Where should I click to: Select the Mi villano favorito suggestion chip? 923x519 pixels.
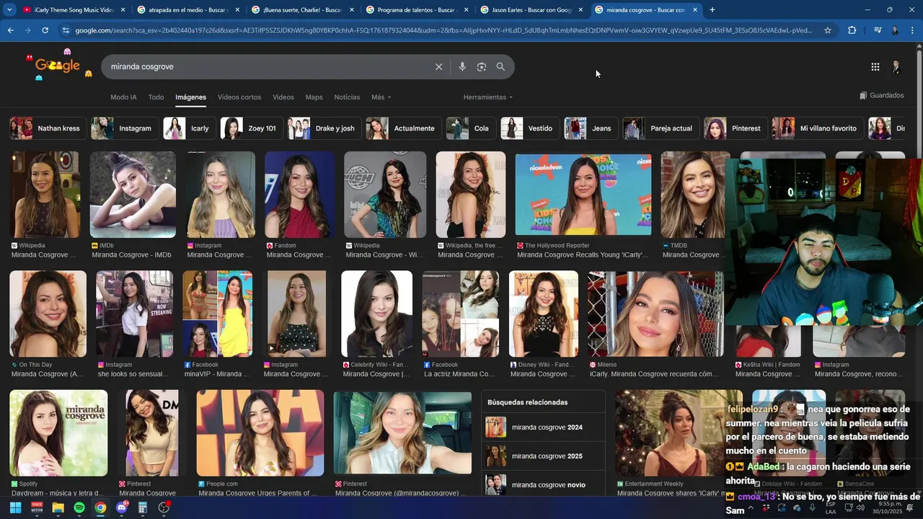[818, 128]
